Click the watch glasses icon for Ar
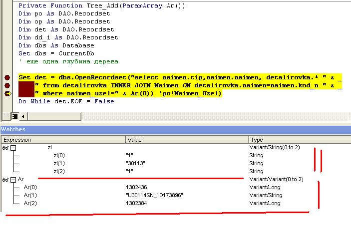The height and width of the screenshot is (250, 351). (x=5, y=180)
